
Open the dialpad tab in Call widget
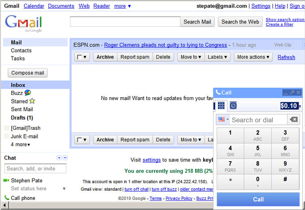click(221, 106)
